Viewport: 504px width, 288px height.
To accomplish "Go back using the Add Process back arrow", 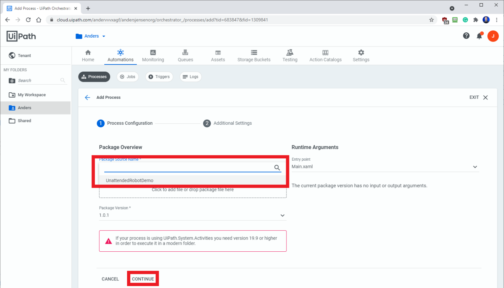I will pos(87,97).
